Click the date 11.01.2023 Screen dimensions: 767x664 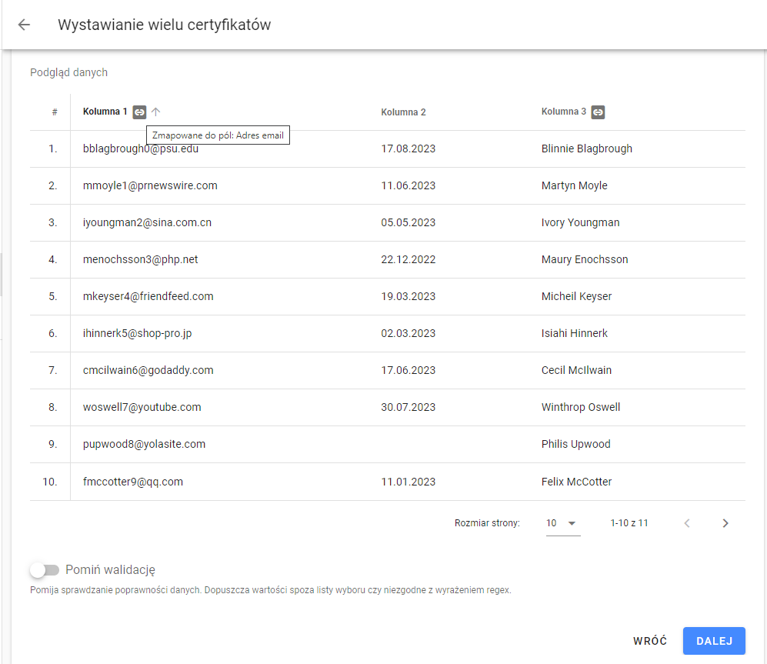408,482
